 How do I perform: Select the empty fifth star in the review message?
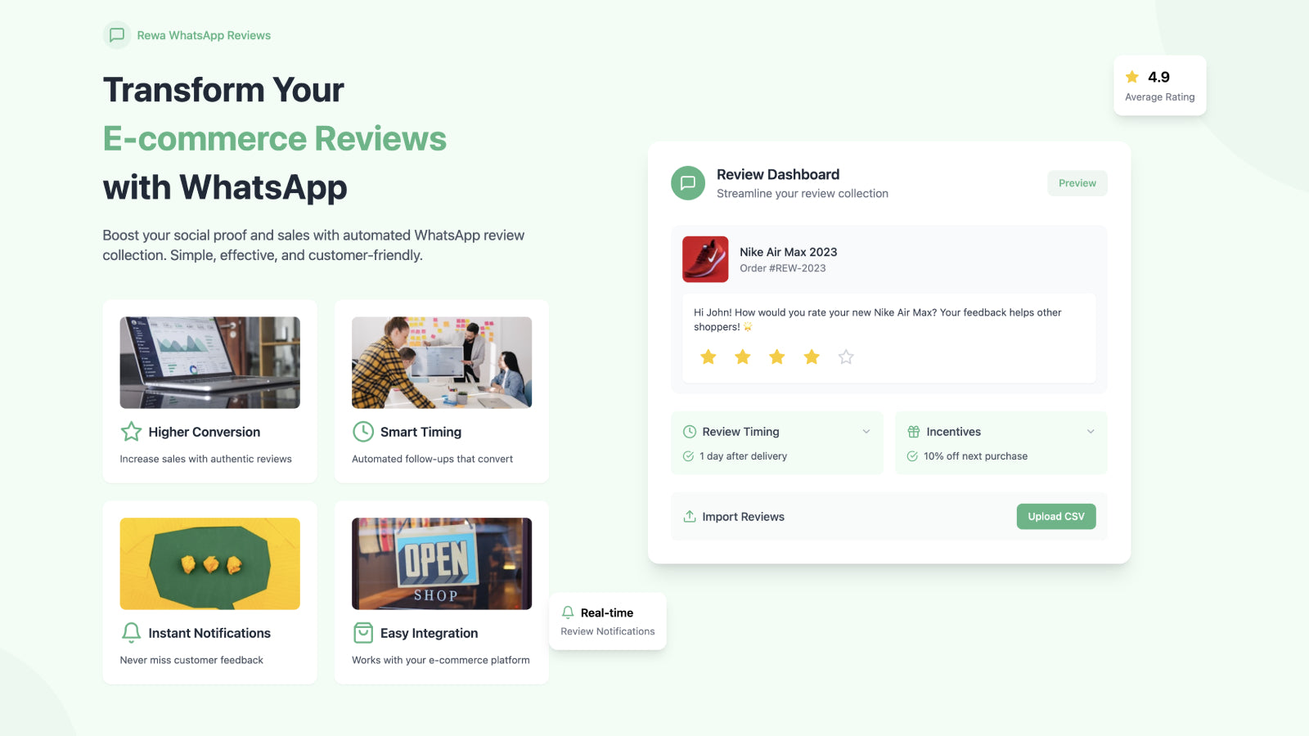(845, 357)
